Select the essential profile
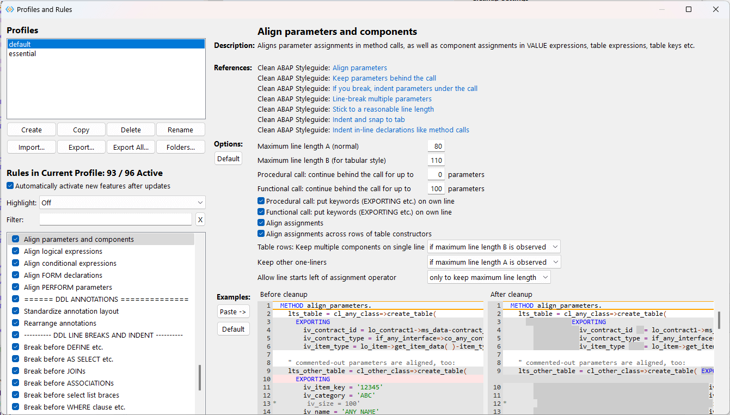This screenshot has height=415, width=730. tap(23, 54)
